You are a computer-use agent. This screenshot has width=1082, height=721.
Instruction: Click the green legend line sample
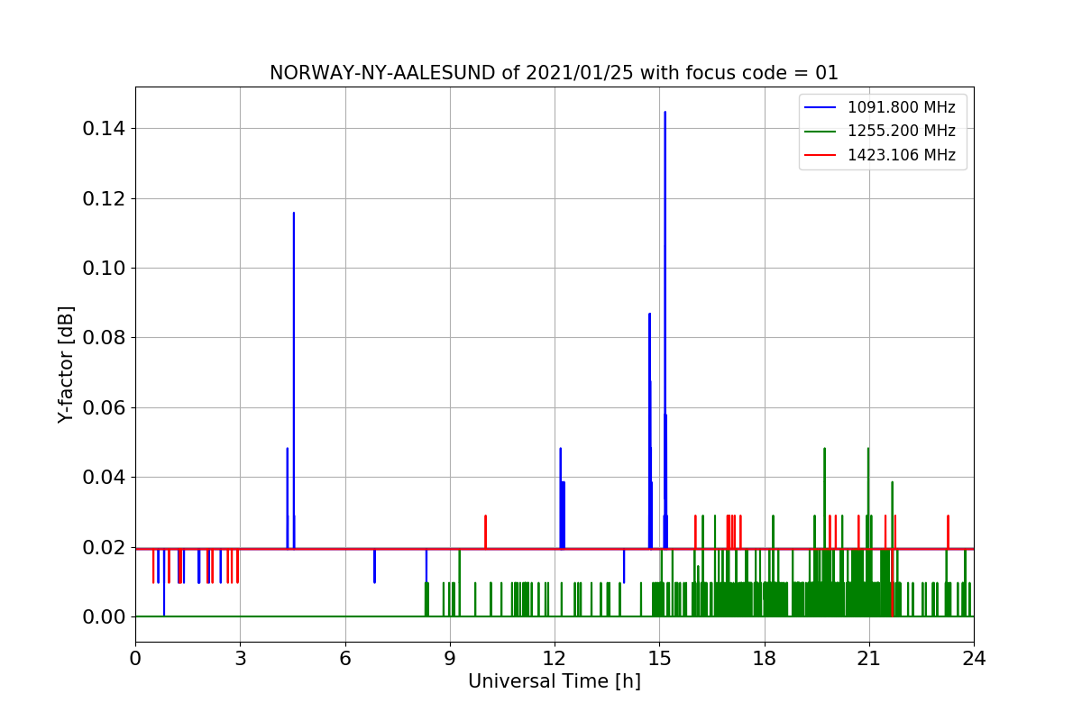(x=821, y=132)
